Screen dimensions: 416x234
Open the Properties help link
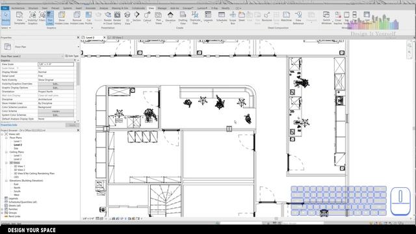coord(8,125)
